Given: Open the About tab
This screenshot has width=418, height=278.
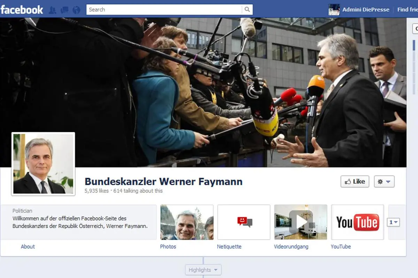Looking at the screenshot, I should tap(28, 247).
